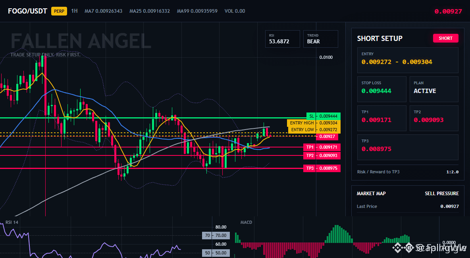Click the RSI 53.6872 info box
The width and height of the screenshot is (470, 258).
(282, 39)
